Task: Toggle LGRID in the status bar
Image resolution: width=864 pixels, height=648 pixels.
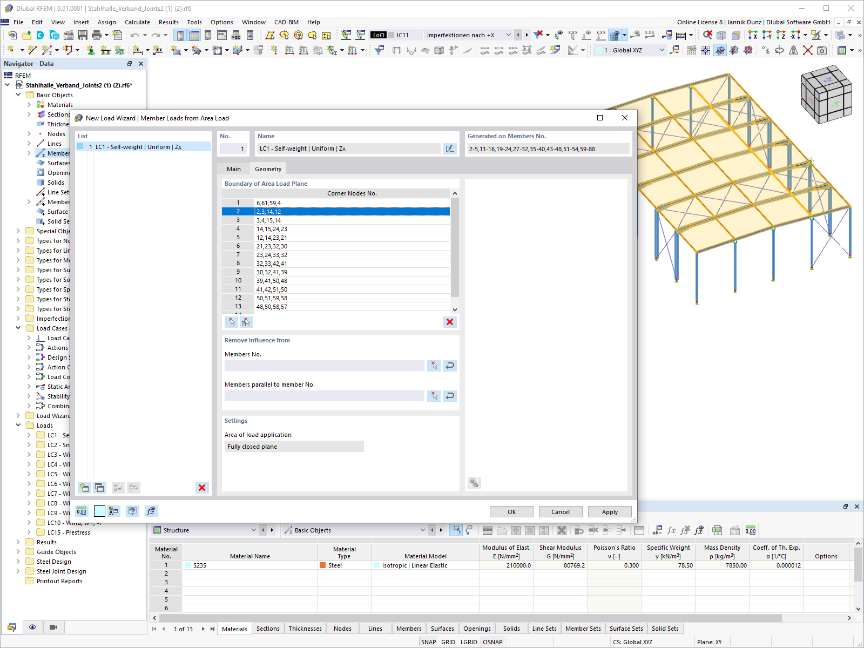Action: pos(469,642)
